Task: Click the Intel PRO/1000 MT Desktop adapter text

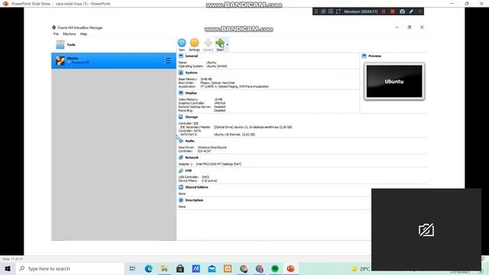Action: tap(219, 164)
